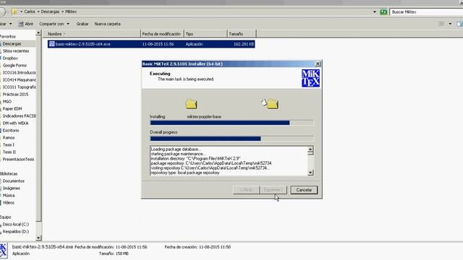Open Ramos folder in sidebar
The image size is (463, 260).
pyautogui.click(x=9, y=138)
